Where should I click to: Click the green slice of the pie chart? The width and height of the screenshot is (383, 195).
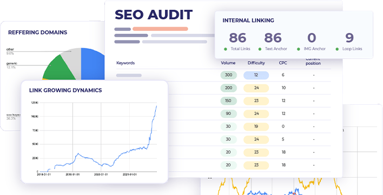61,68
